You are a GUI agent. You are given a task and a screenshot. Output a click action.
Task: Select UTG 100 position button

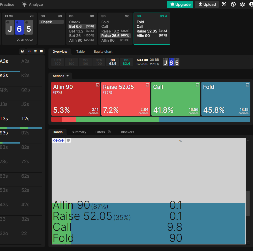58,62
